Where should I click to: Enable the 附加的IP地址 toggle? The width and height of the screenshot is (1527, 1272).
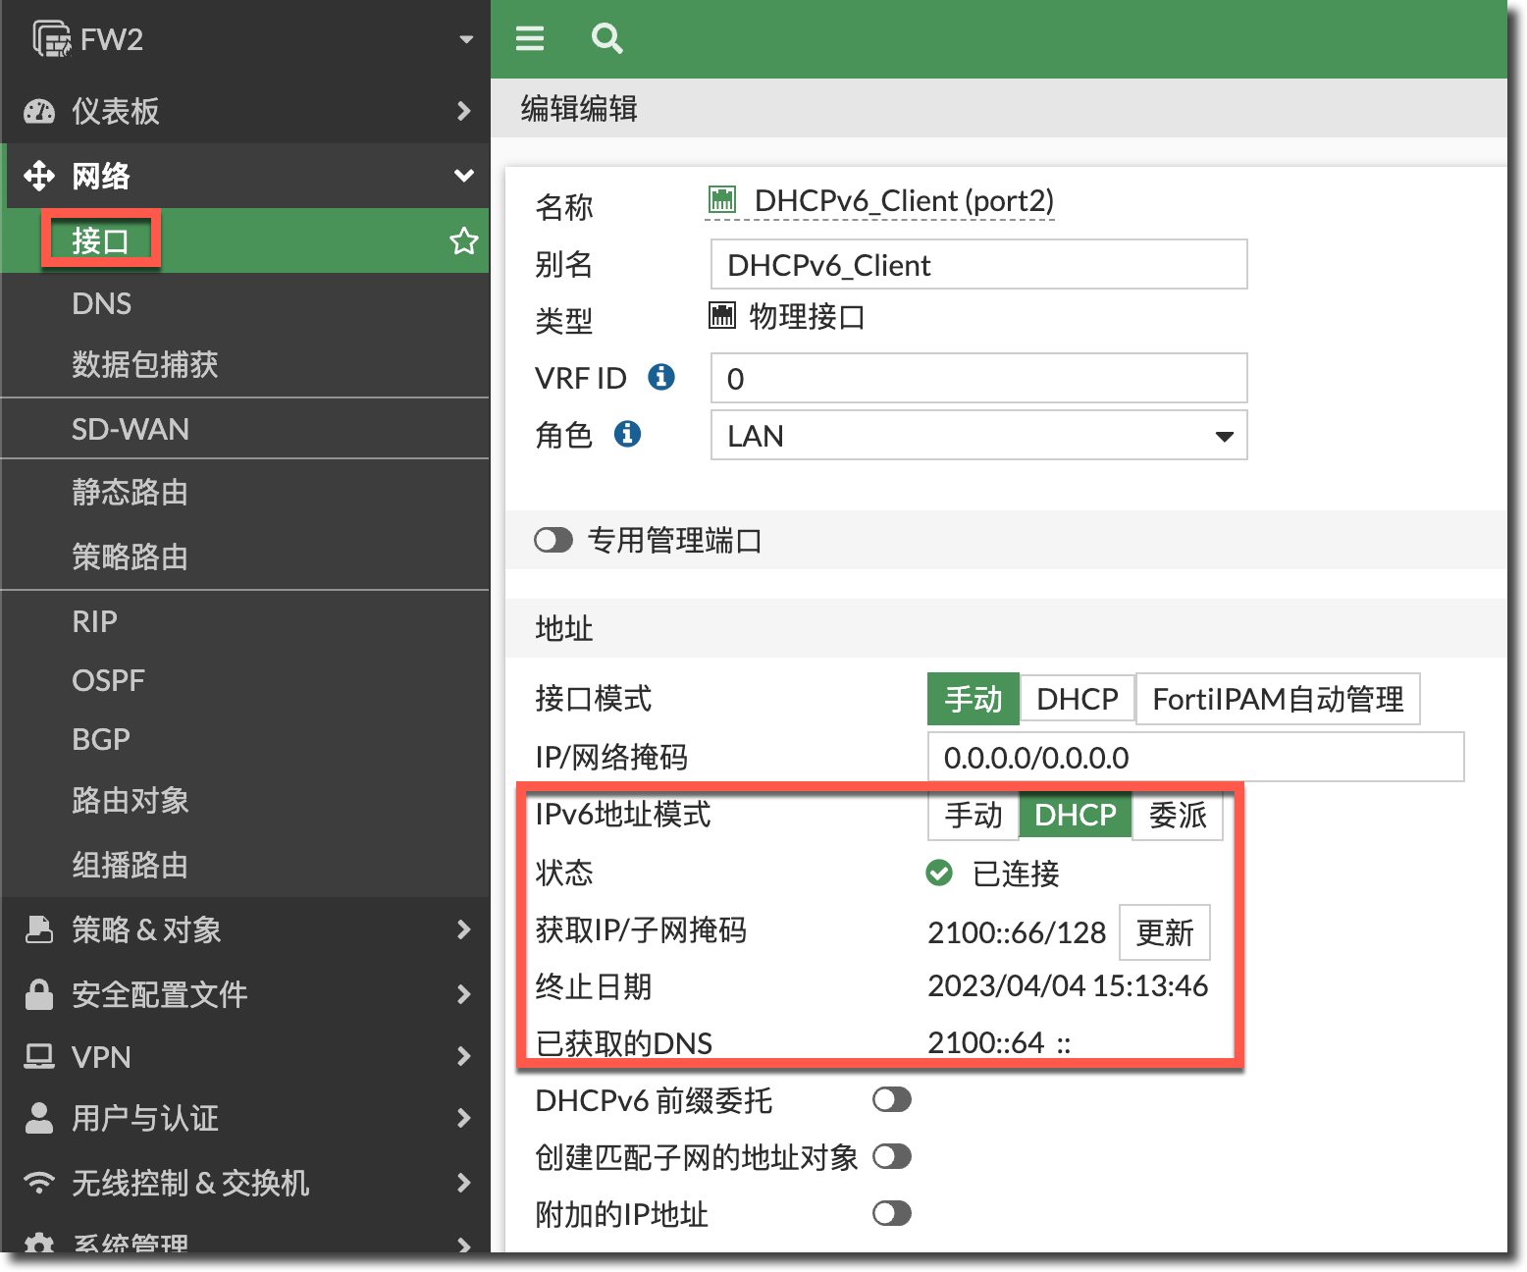pyautogui.click(x=891, y=1214)
